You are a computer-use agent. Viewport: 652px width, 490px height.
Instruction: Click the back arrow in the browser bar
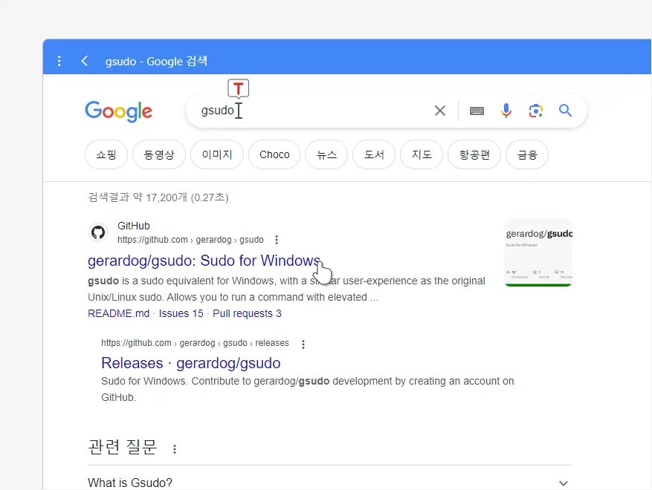tap(84, 61)
